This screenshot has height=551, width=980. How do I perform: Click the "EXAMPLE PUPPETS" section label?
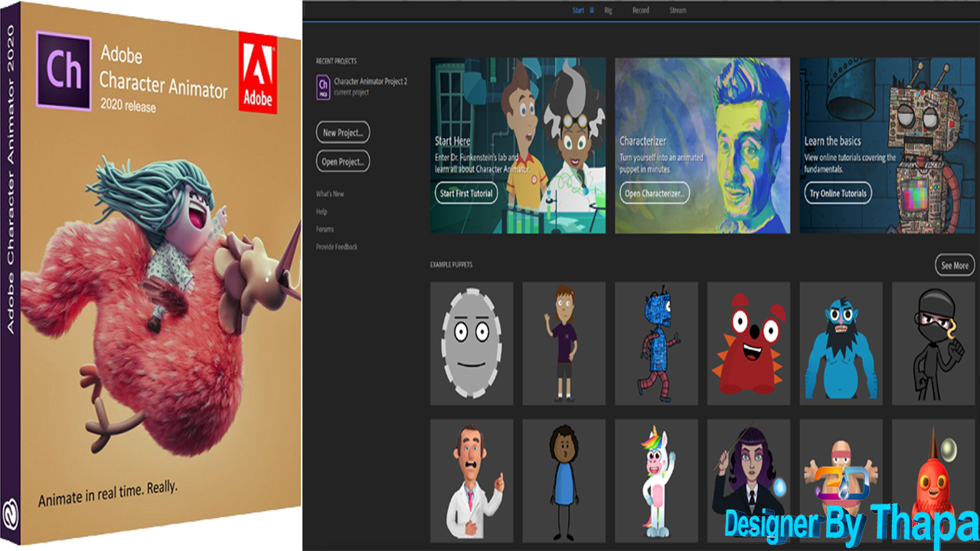pyautogui.click(x=452, y=265)
